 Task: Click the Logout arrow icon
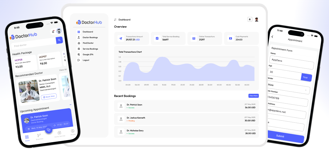[x=79, y=60]
